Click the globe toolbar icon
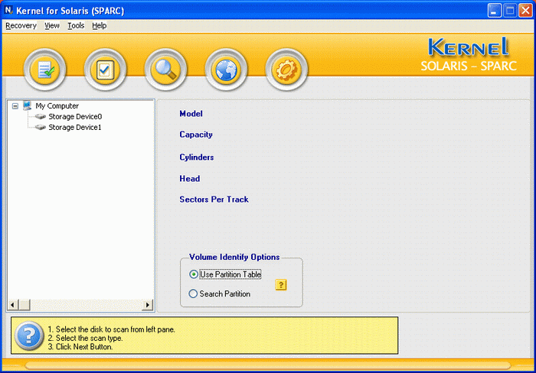 (x=226, y=70)
